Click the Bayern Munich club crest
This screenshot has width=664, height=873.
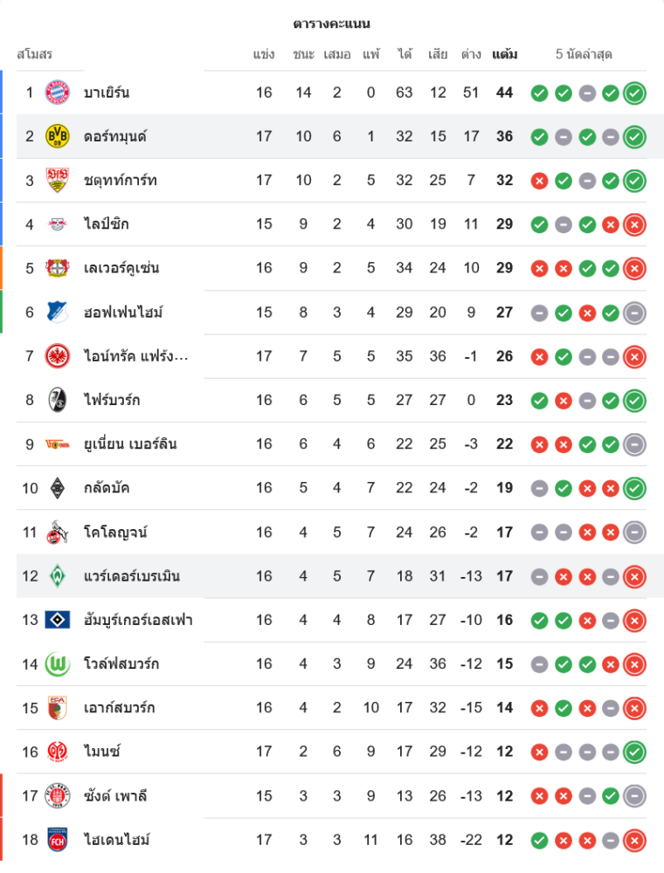pyautogui.click(x=58, y=93)
